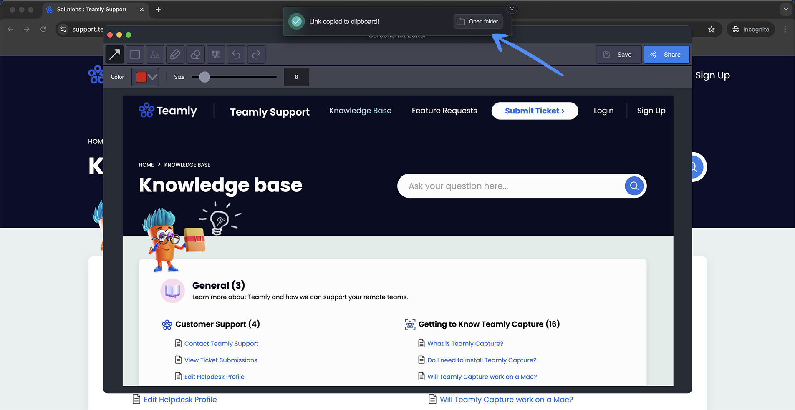Open Edit Helpdesk Profile on background page
The image size is (795, 410).
pyautogui.click(x=180, y=400)
